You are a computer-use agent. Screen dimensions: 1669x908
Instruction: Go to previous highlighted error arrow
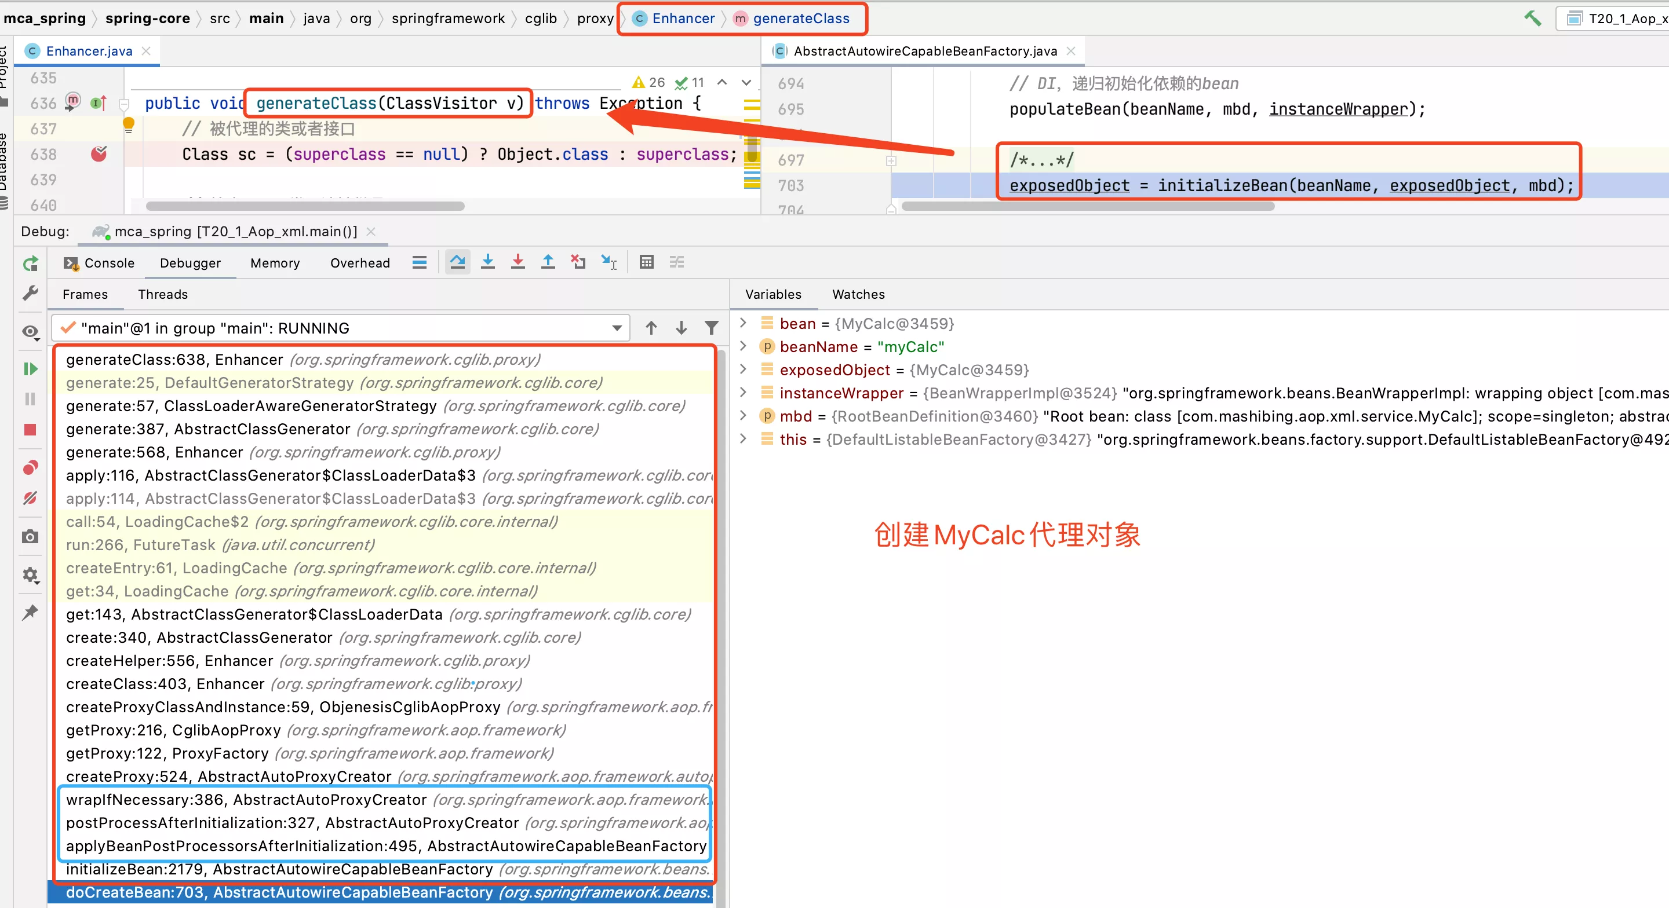point(721,82)
